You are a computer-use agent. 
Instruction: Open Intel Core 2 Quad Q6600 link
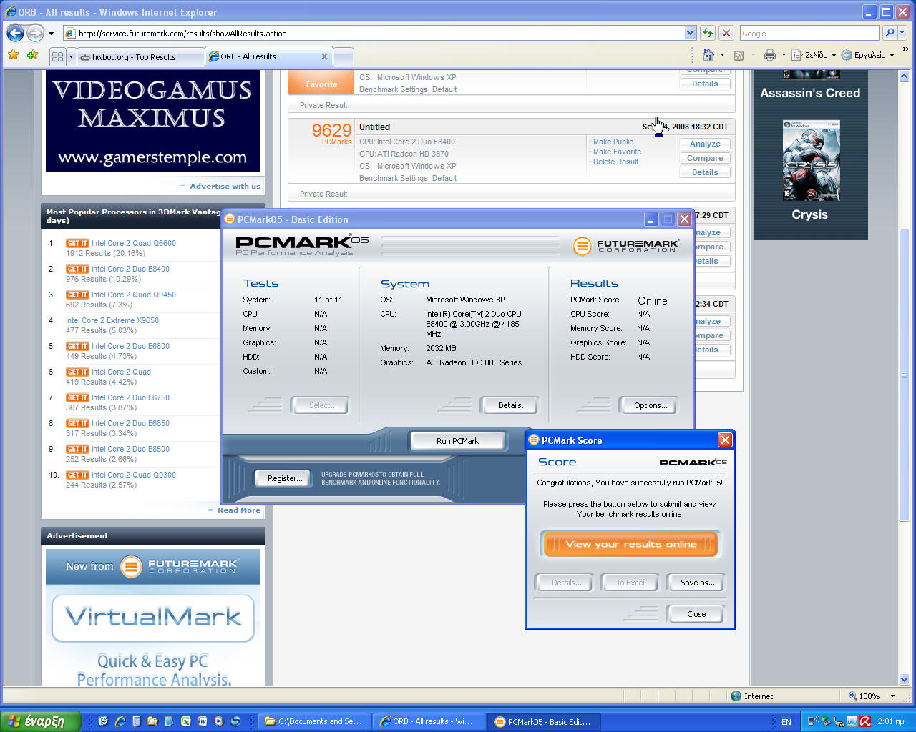[x=133, y=243]
